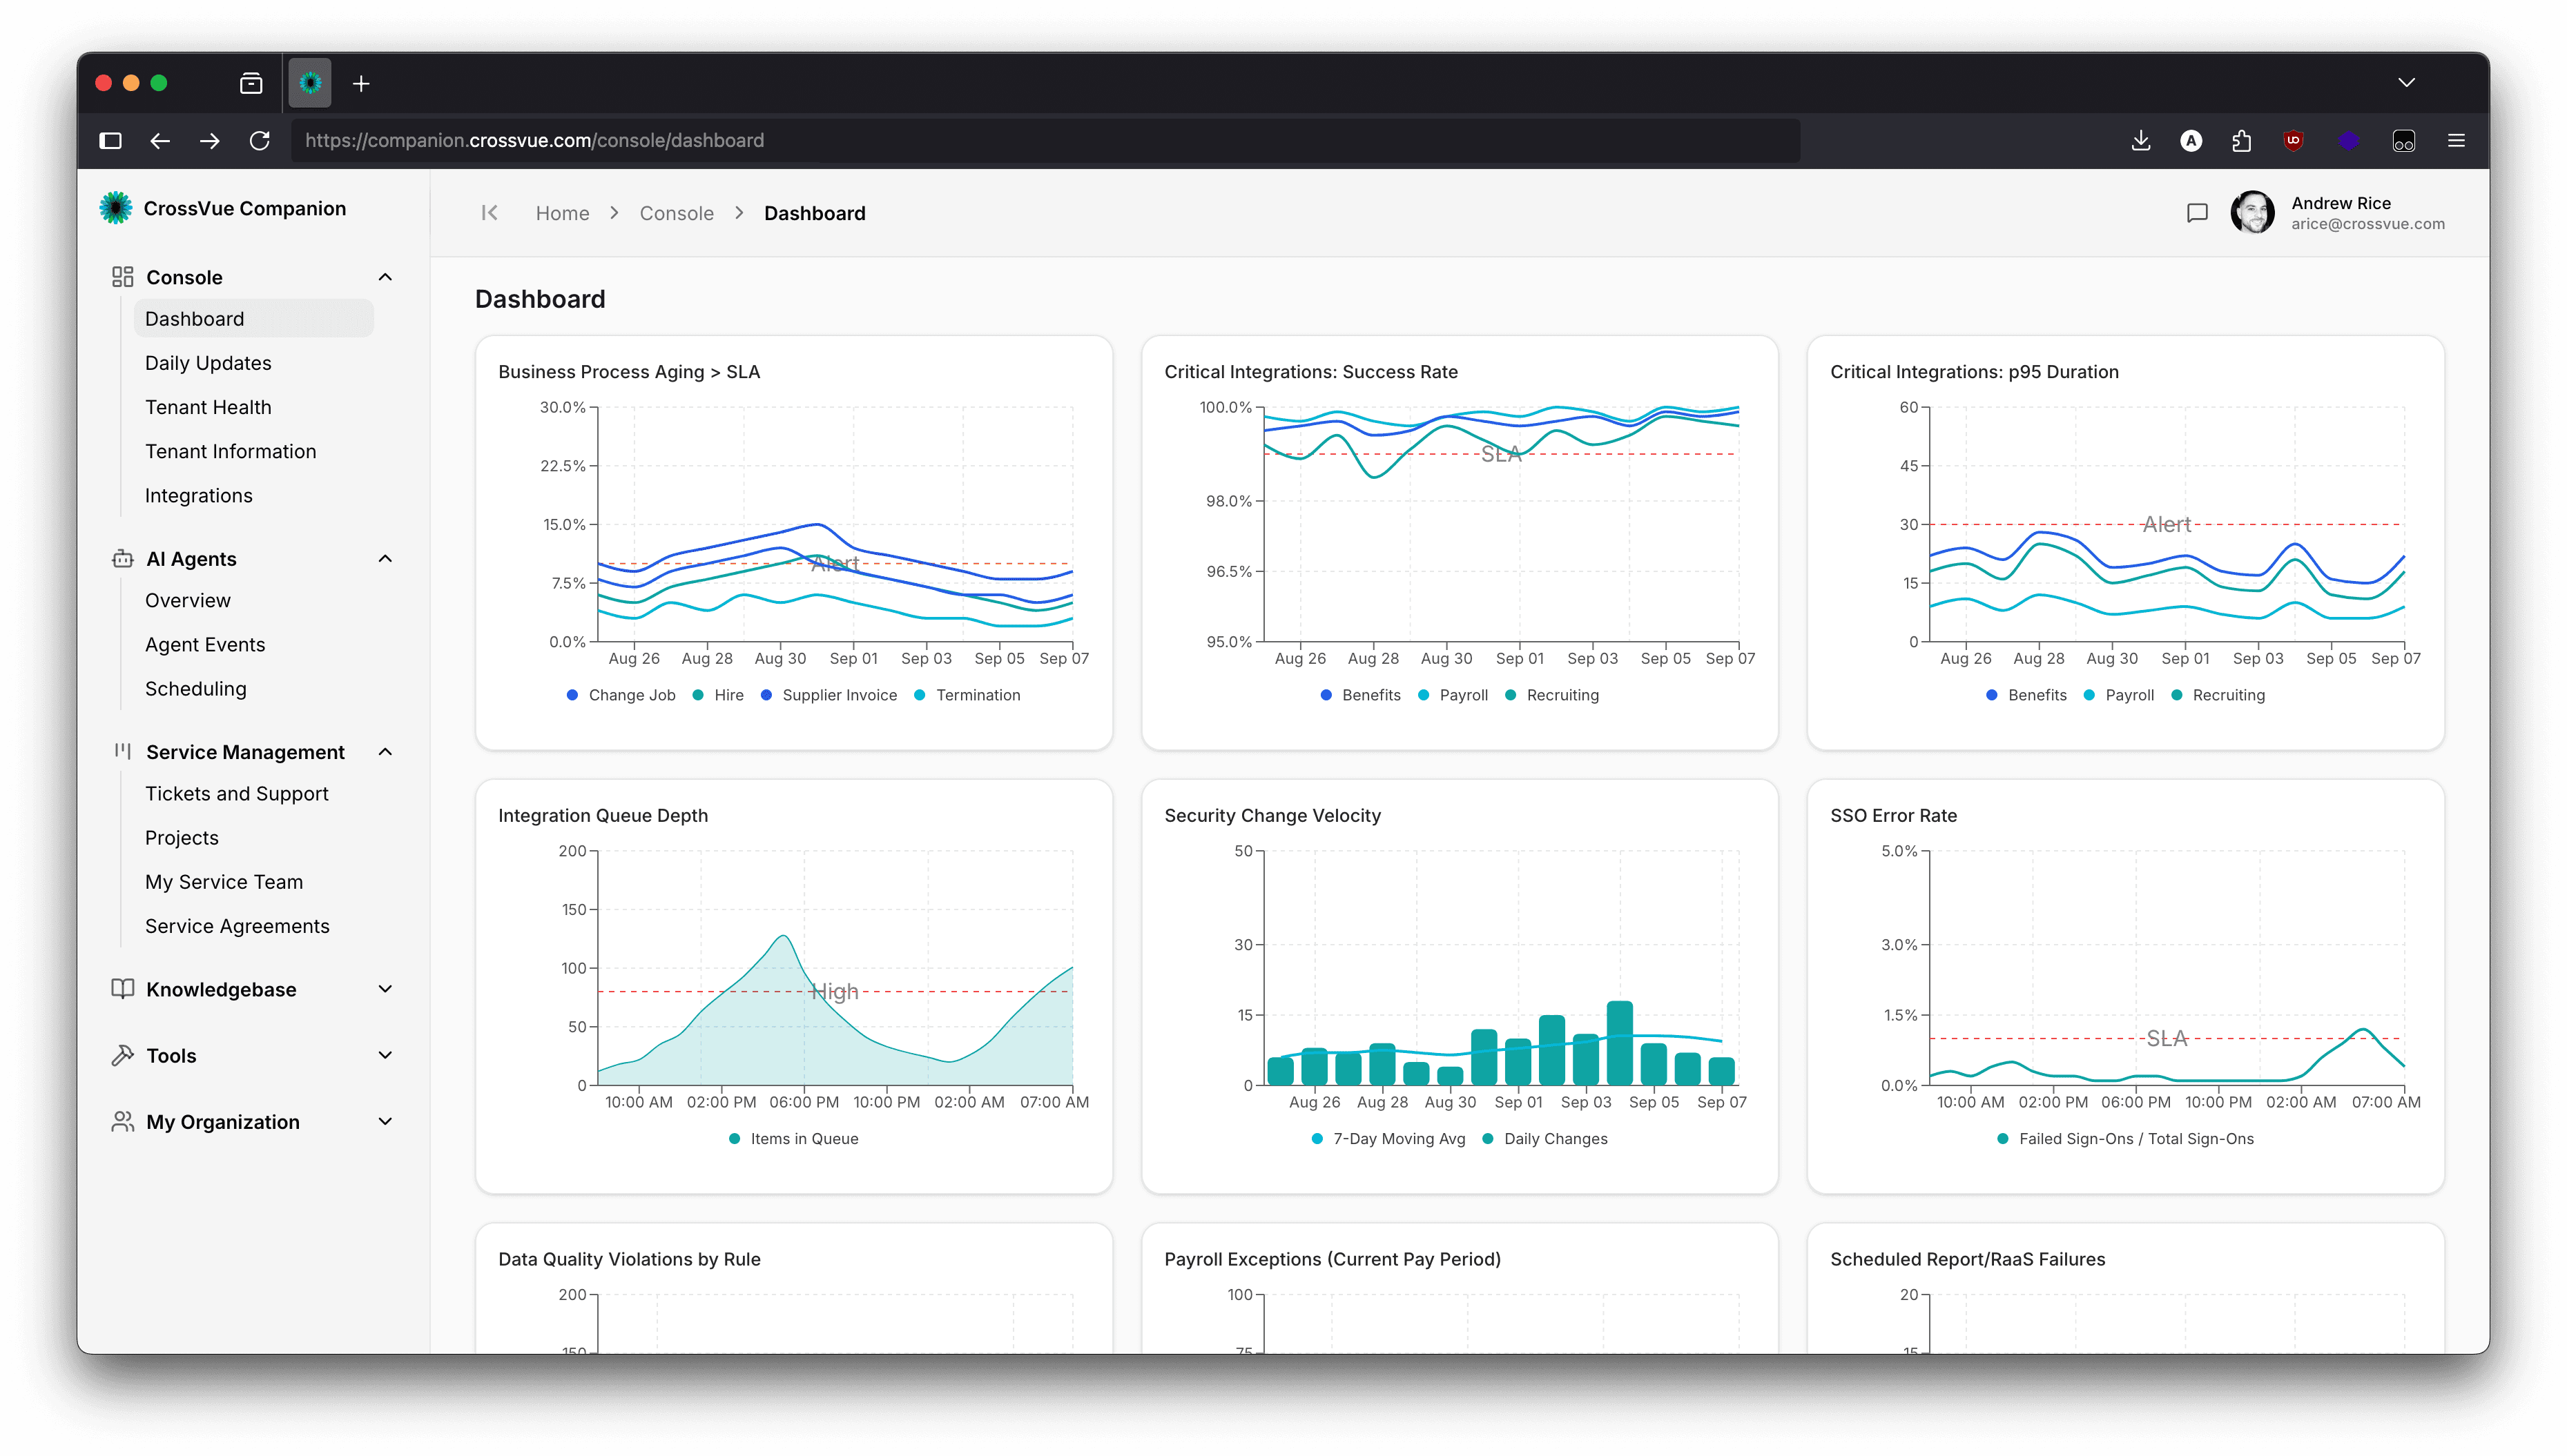Open the browser hamburger menu
Viewport: 2567px width, 1456px height.
pos(2456,141)
